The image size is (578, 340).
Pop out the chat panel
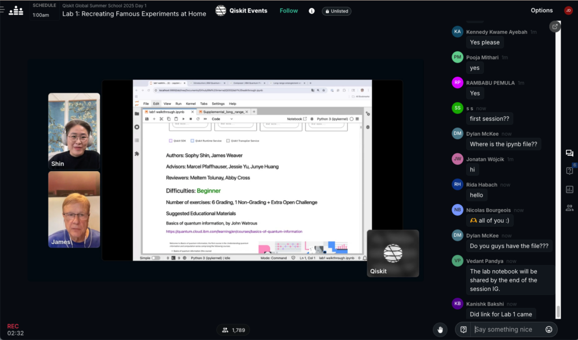pos(555,27)
